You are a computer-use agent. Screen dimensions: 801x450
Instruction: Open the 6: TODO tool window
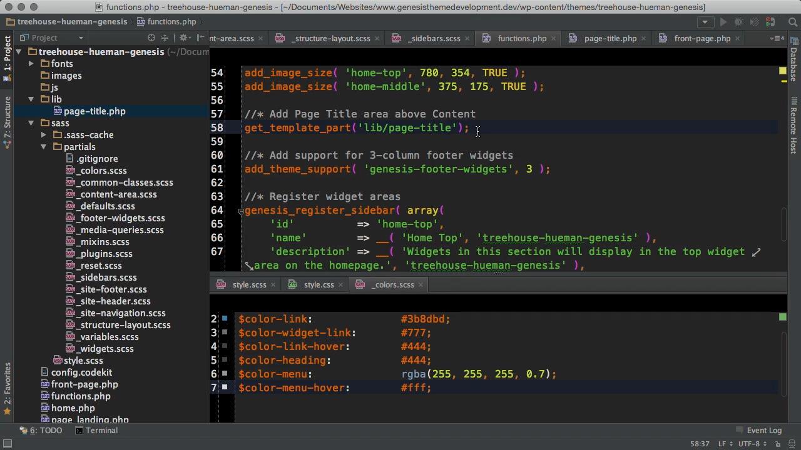[x=41, y=430]
